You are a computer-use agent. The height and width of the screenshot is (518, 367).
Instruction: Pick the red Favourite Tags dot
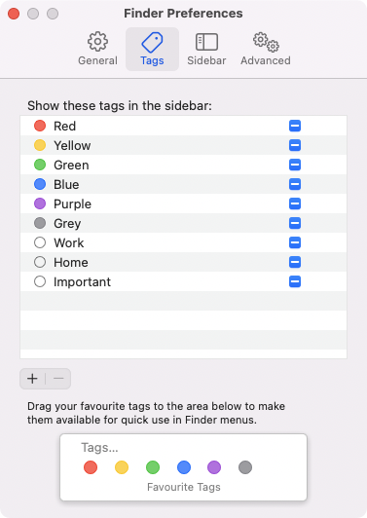click(91, 467)
